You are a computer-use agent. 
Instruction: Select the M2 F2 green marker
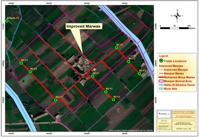106,92
